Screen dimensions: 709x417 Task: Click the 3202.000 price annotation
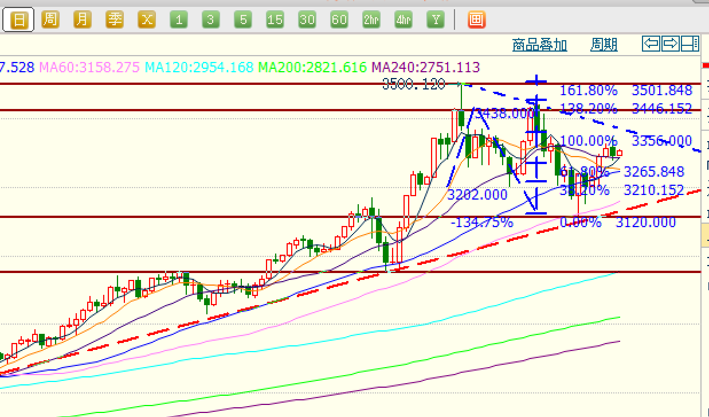477,194
